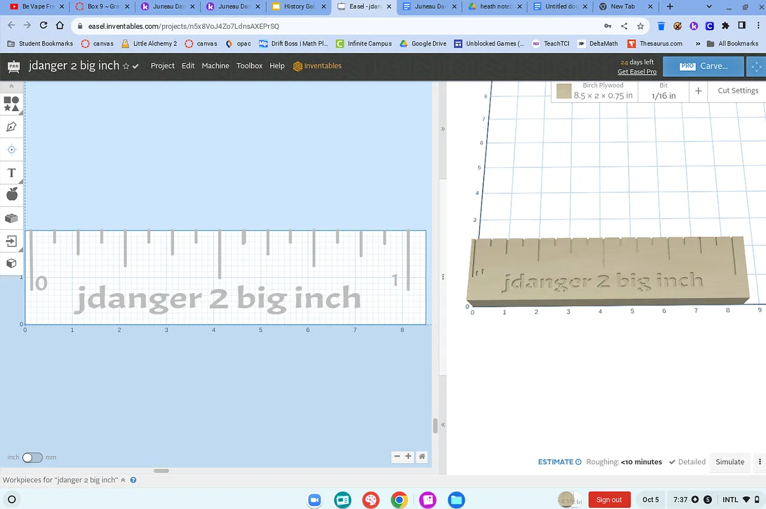Click the Easel Pro logo icon
The width and height of the screenshot is (766, 509).
(x=13, y=66)
